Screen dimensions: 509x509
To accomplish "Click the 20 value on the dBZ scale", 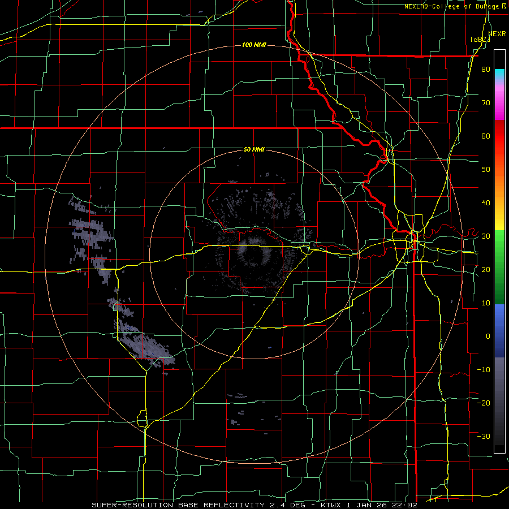I will point(486,270).
